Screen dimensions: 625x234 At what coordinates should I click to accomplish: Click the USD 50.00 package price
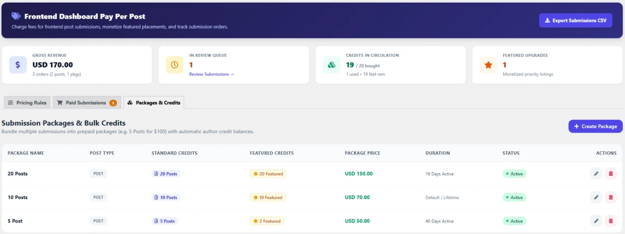pyautogui.click(x=357, y=221)
